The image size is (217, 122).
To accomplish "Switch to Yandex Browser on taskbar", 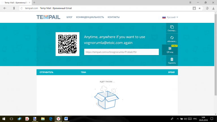I will [x=58, y=119].
